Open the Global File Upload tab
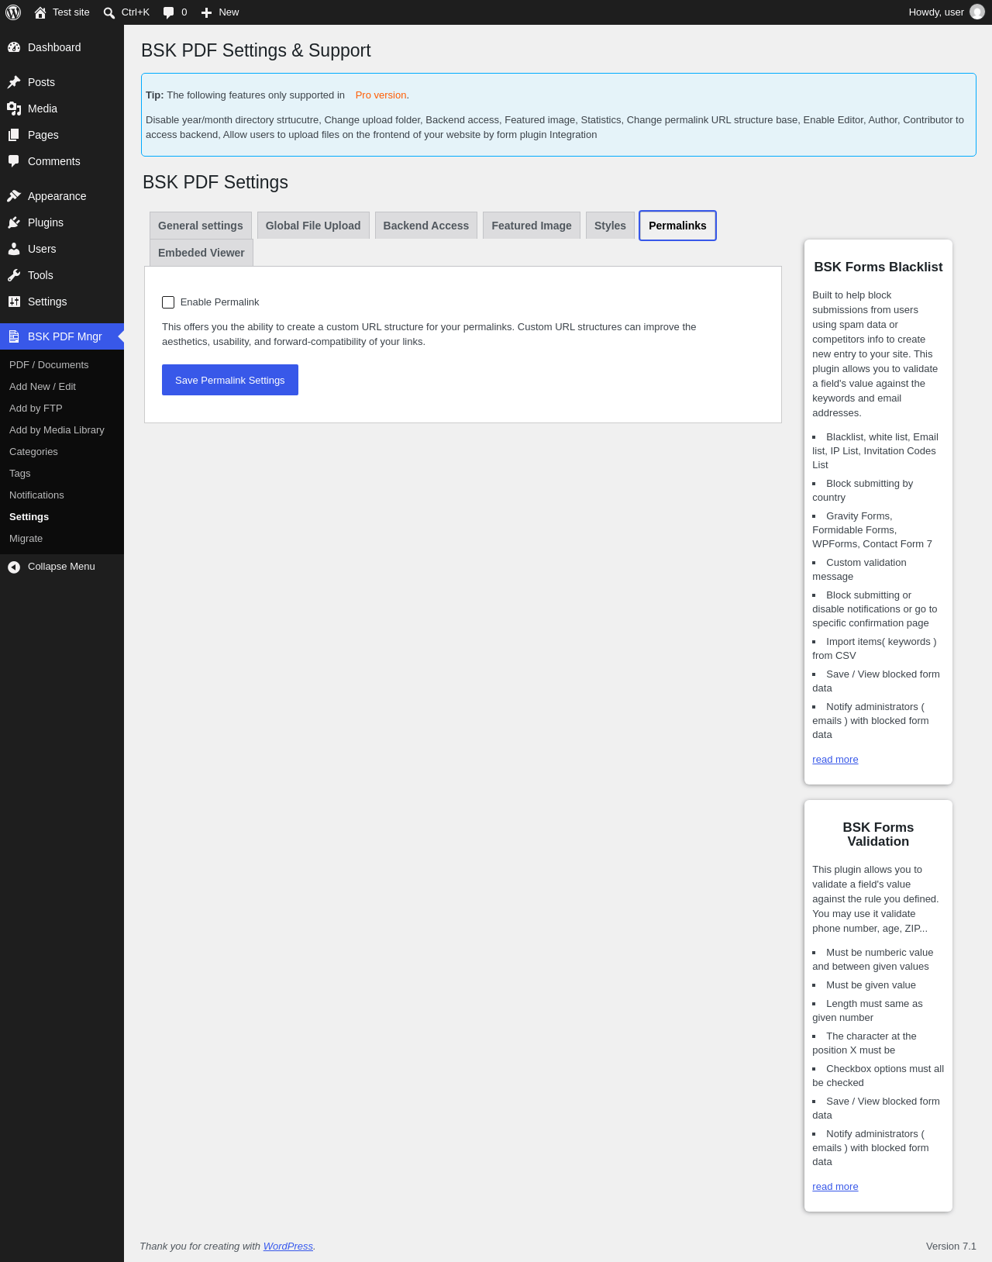992x1262 pixels. click(313, 226)
